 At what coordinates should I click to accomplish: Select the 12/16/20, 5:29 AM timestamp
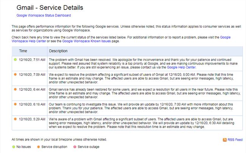[32, 119]
